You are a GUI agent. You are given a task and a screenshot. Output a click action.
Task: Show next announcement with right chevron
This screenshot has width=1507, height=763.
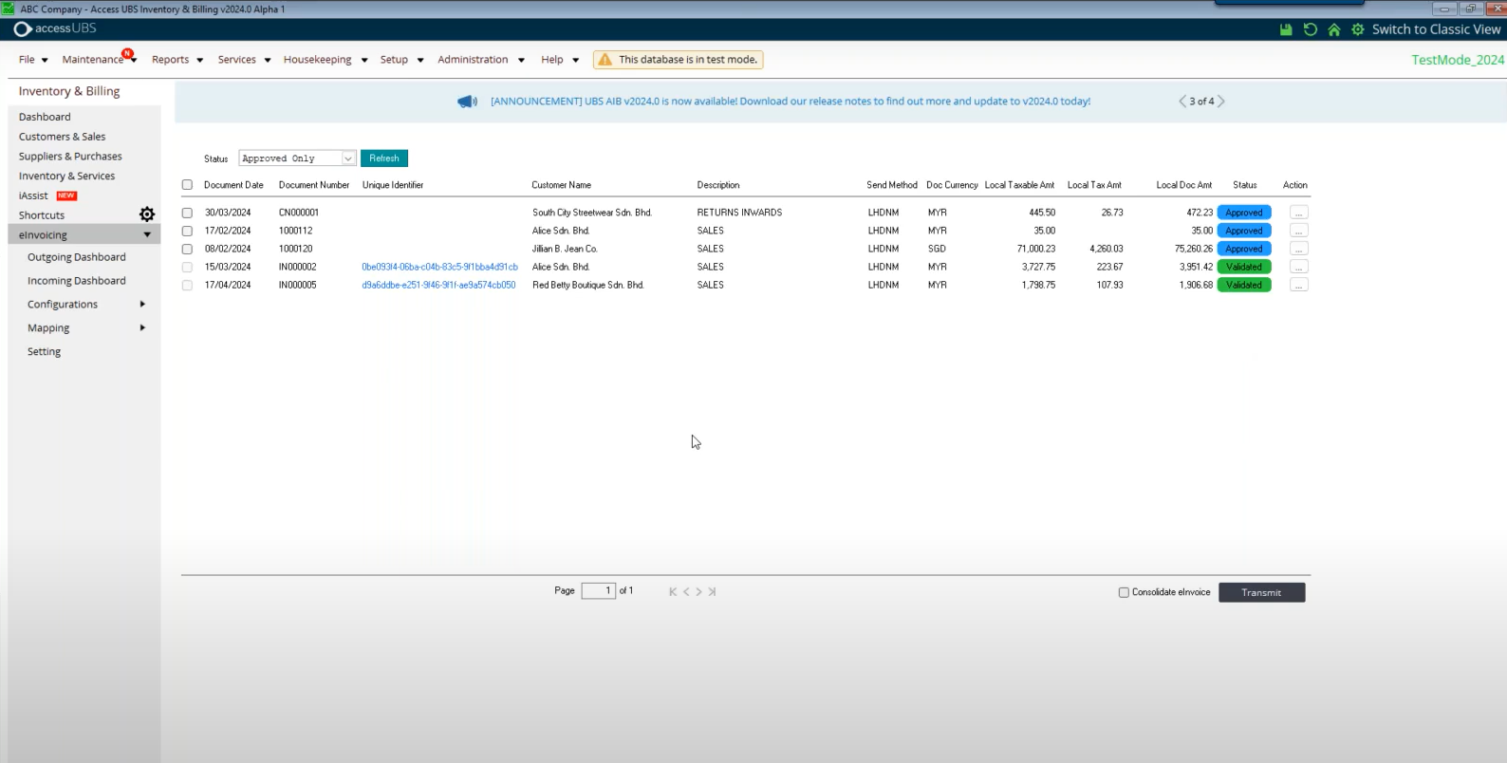[x=1221, y=102]
